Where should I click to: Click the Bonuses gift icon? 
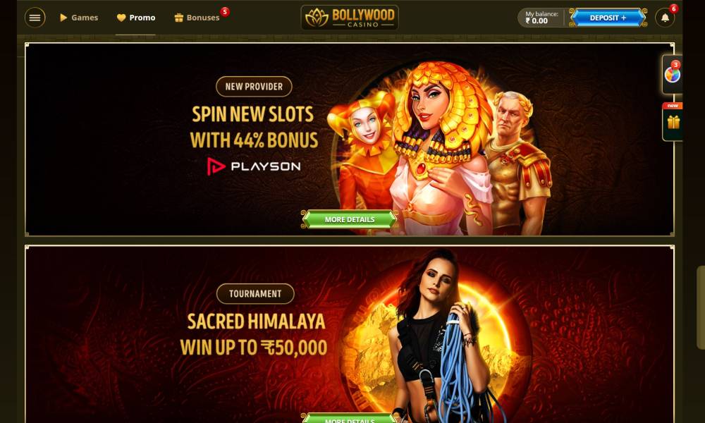pos(178,18)
